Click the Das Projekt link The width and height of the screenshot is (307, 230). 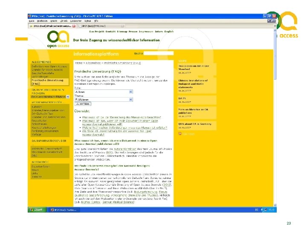[97, 32]
